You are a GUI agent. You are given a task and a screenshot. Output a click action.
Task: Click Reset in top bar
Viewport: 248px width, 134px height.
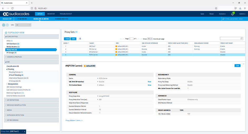click(x=211, y=14)
